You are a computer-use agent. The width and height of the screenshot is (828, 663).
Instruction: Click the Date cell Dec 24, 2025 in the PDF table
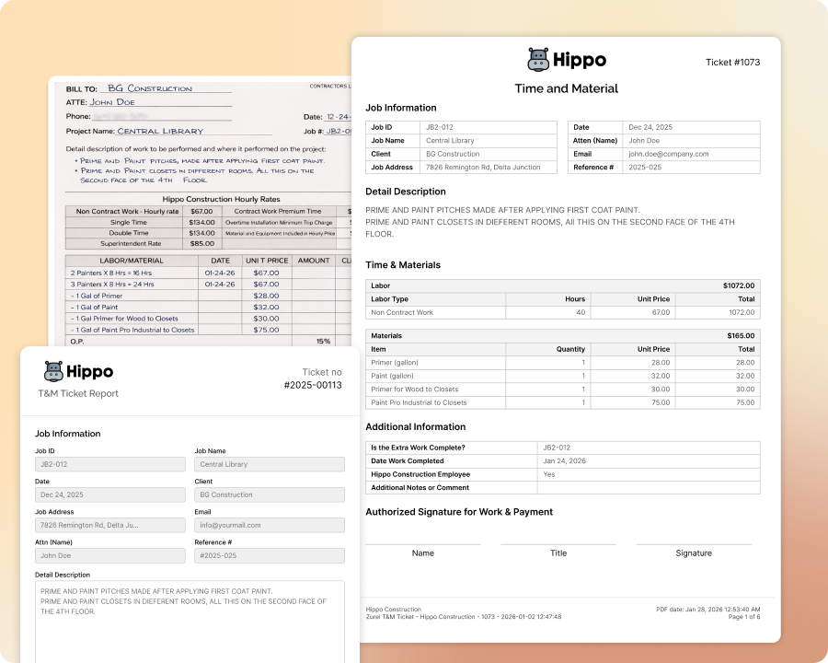691,127
